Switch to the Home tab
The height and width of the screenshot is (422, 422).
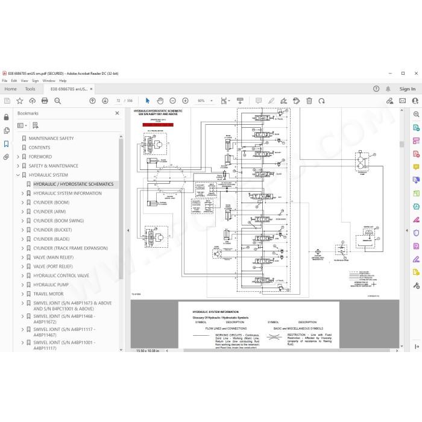(10, 89)
